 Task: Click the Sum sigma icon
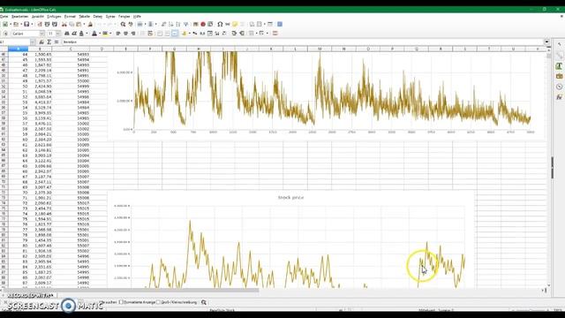[x=49, y=42]
